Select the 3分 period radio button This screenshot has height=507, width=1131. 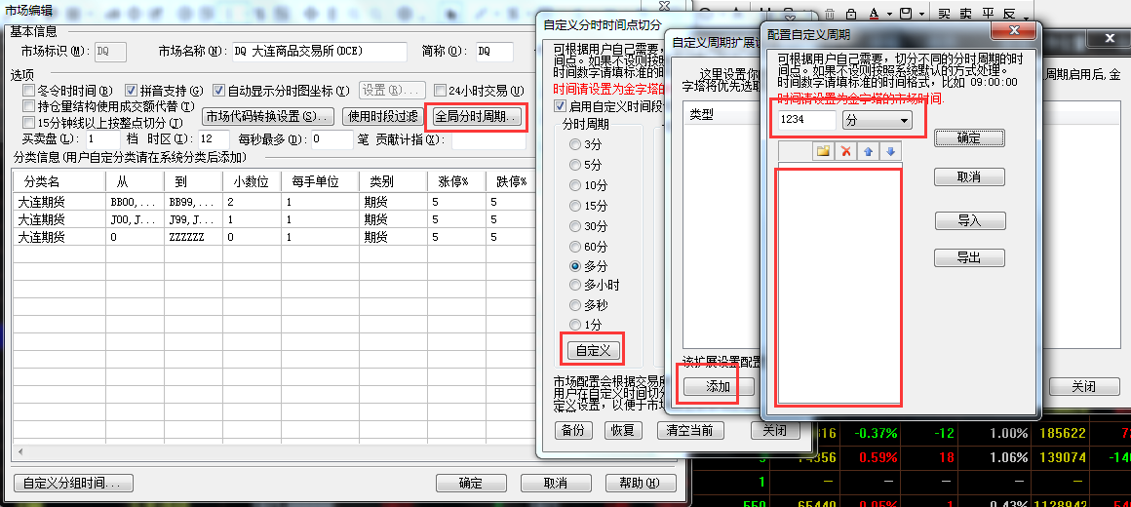pyautogui.click(x=575, y=144)
